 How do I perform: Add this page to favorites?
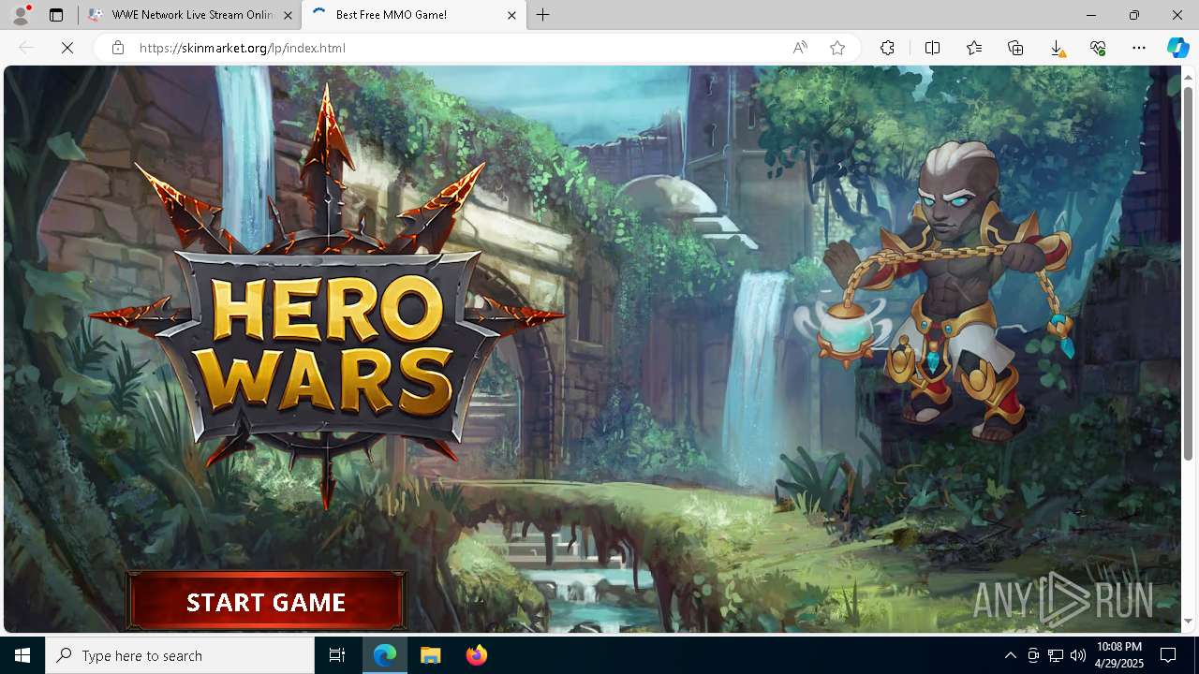837,48
